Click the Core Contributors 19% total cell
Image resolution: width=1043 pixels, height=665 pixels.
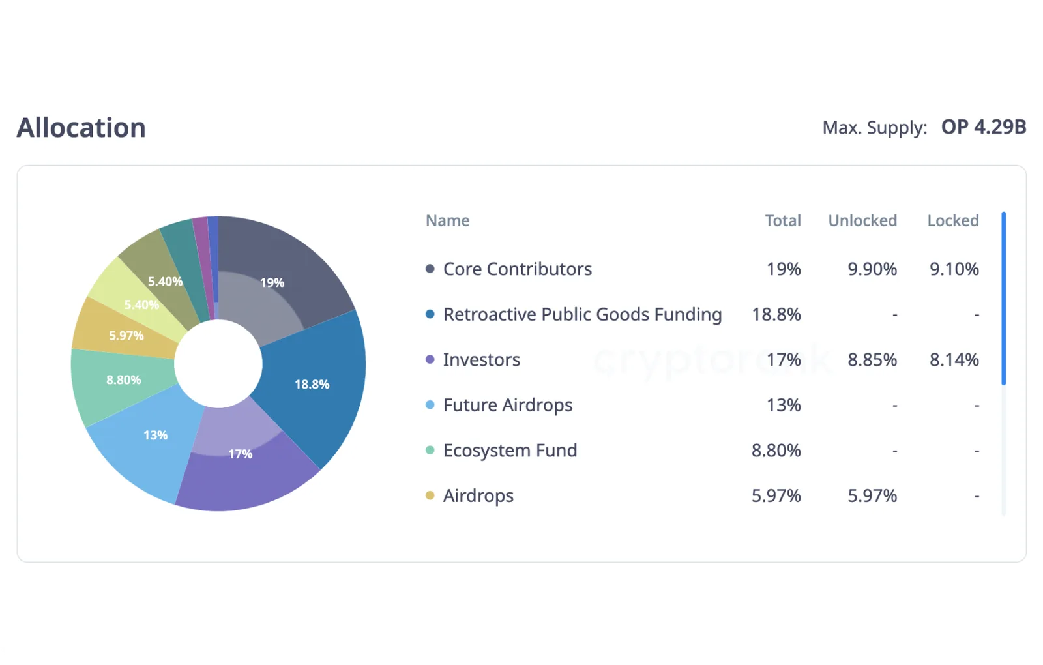(784, 269)
